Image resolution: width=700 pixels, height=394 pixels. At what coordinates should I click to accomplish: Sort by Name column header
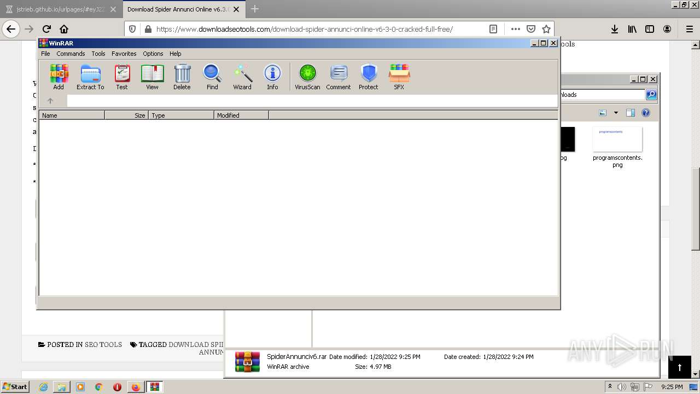tap(72, 115)
